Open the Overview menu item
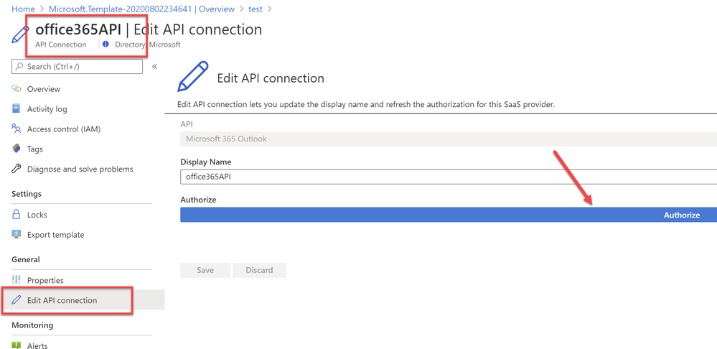This screenshot has width=717, height=349. 44,89
